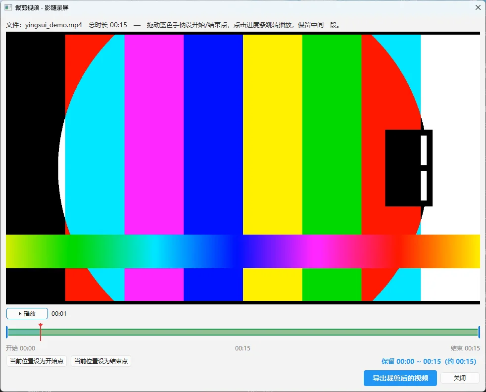Click the current time 00:01 readout
The image size is (486, 392).
coord(59,314)
